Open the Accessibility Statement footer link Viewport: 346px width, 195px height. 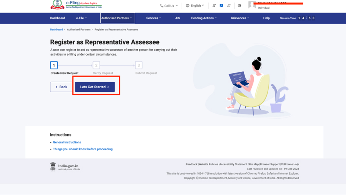point(233,164)
